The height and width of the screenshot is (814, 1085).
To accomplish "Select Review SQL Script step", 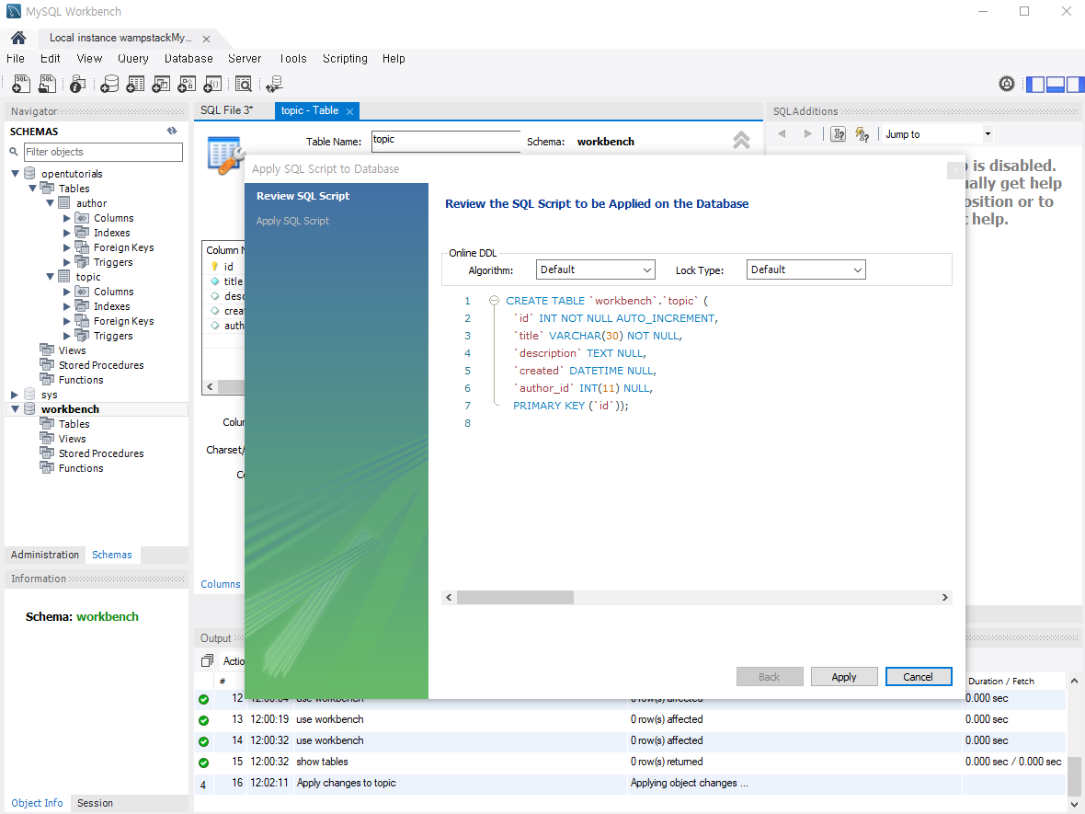I will [x=303, y=196].
